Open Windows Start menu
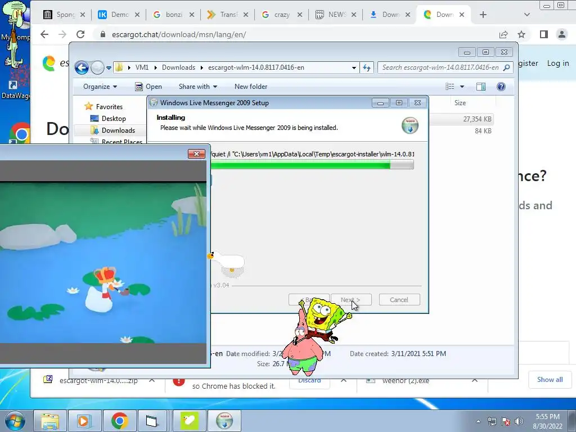Viewport: 576px width, 432px height. point(14,421)
